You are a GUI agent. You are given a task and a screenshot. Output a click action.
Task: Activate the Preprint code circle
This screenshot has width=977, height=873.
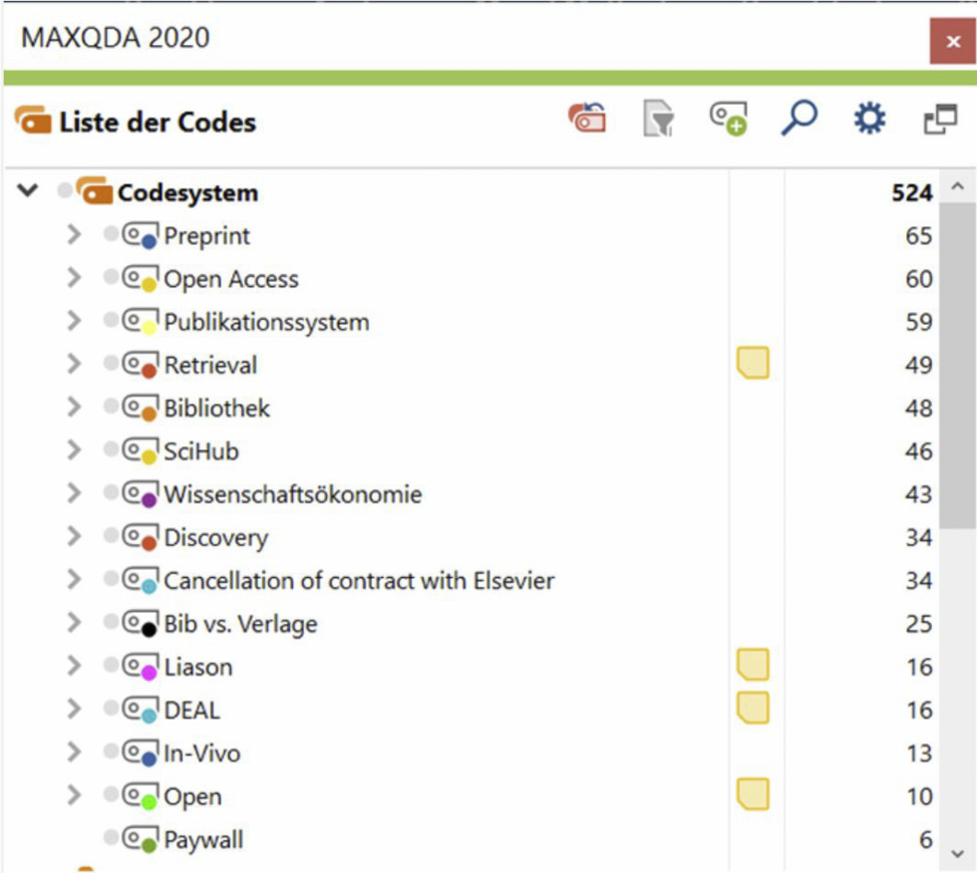point(111,235)
